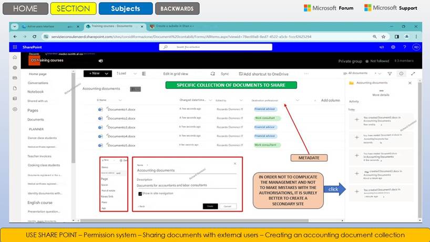Open the SharePoint app launcher waffle icon
The image size is (430, 242).
click(16, 47)
